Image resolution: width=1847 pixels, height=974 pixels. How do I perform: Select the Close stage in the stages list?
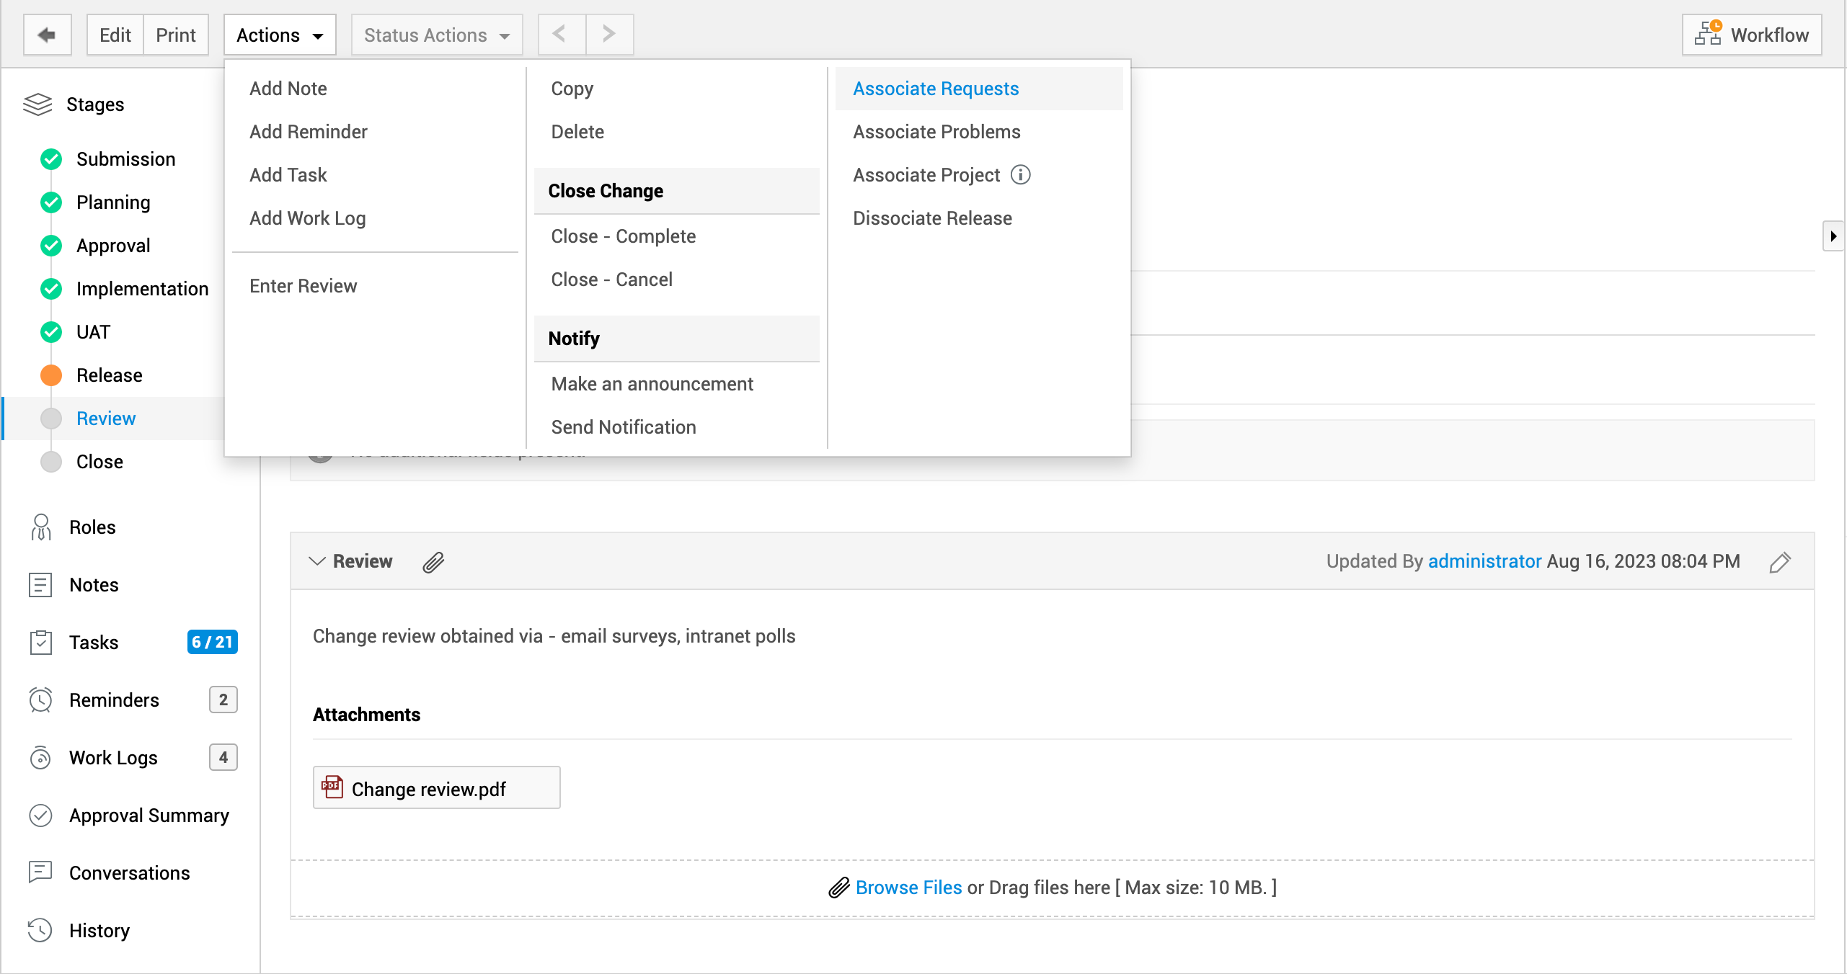tap(99, 462)
